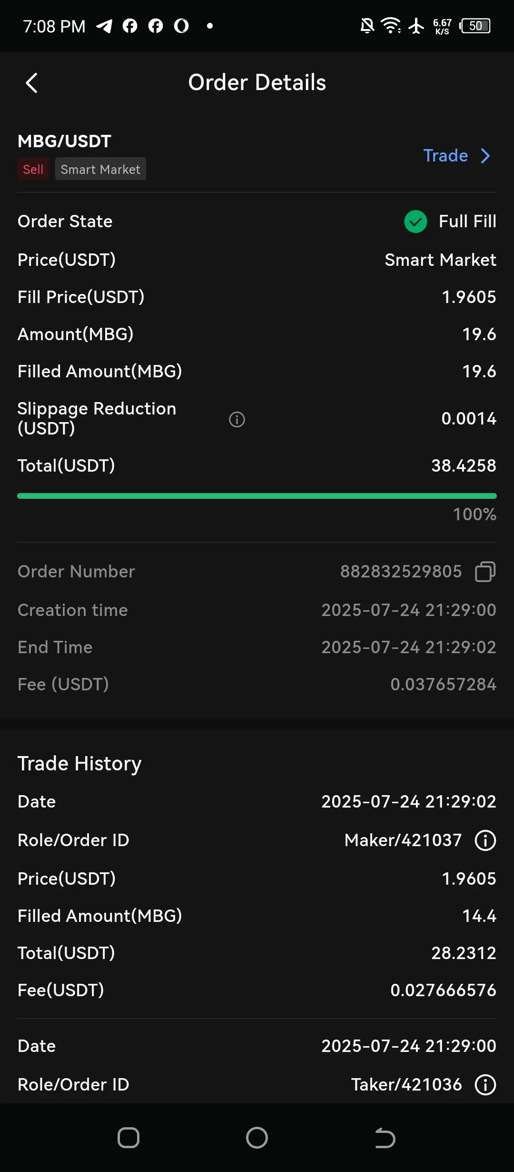
Task: Open Slippage Reduction info tooltip
Action: pyautogui.click(x=237, y=419)
